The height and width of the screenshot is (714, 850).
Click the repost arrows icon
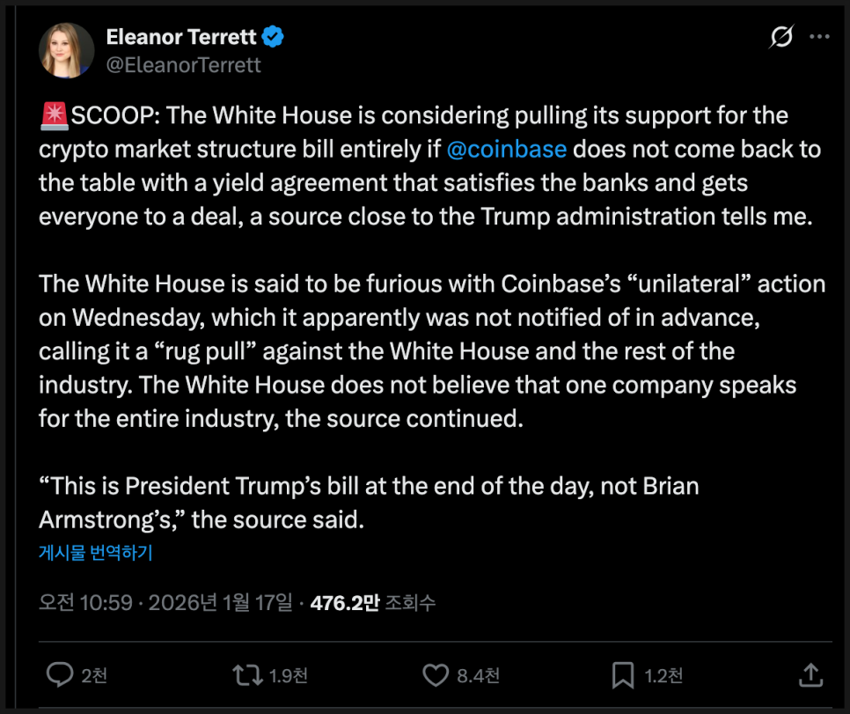click(x=247, y=675)
